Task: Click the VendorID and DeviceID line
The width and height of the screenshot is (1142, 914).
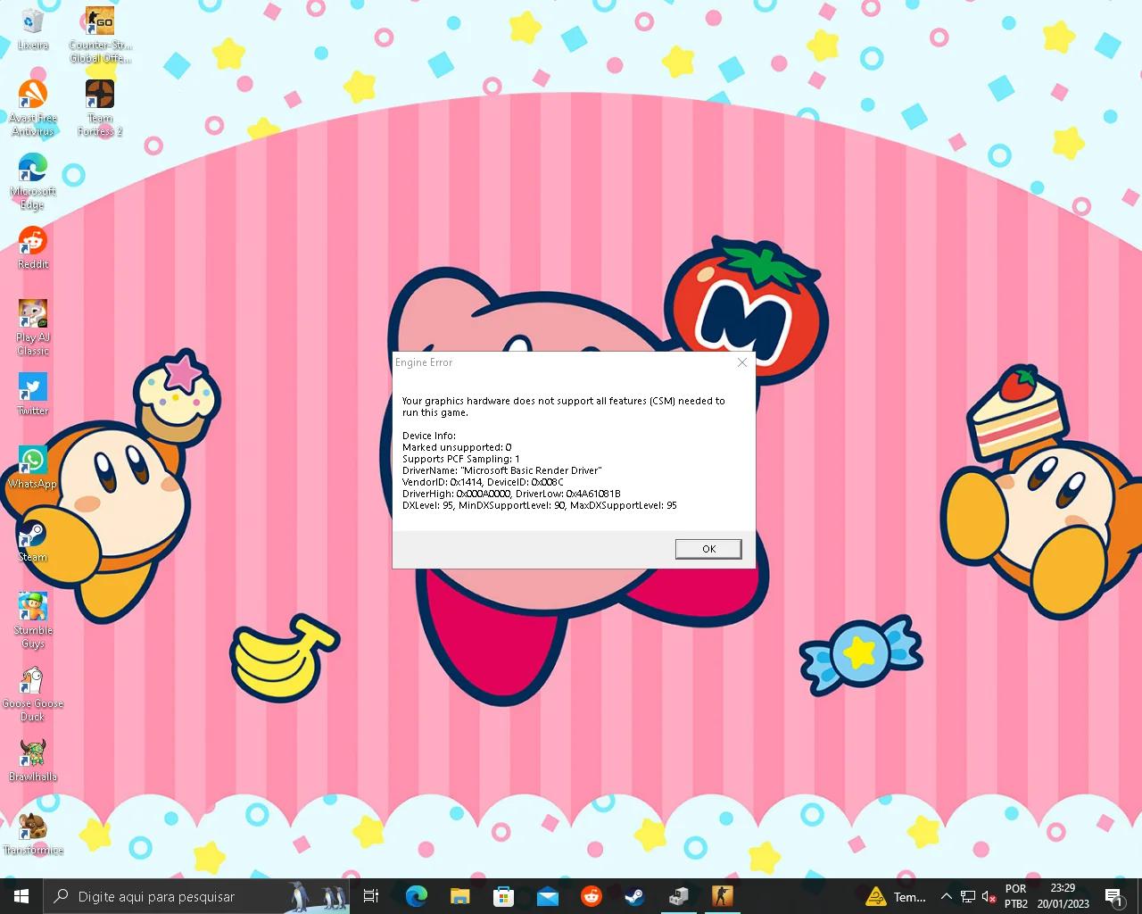Action: click(483, 482)
